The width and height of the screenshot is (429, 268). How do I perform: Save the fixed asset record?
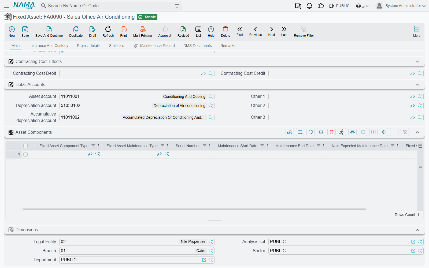tap(25, 31)
